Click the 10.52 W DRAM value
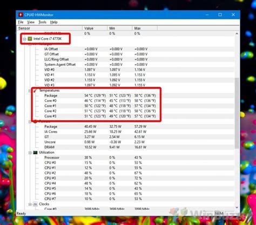The height and width of the screenshot is (225, 256). click(90, 147)
